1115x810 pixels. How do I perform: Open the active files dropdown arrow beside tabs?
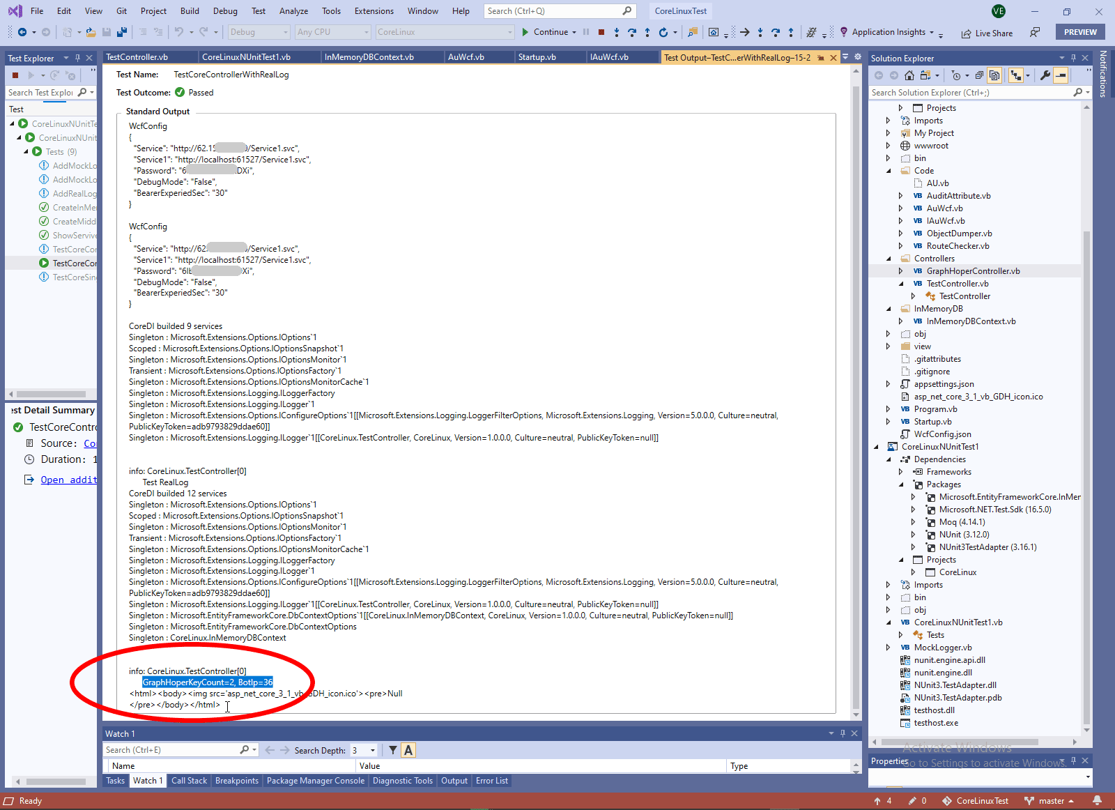(x=845, y=57)
